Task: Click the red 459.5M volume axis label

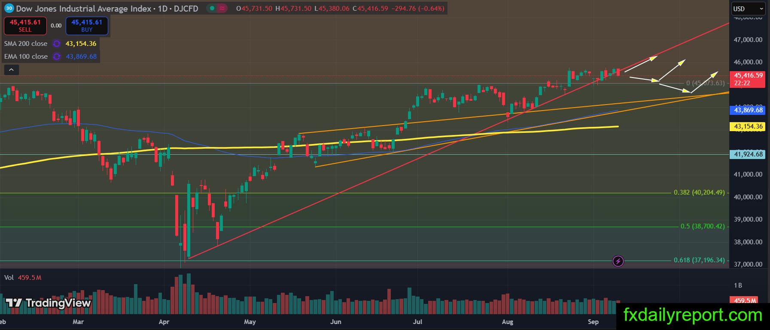Action: click(x=743, y=300)
